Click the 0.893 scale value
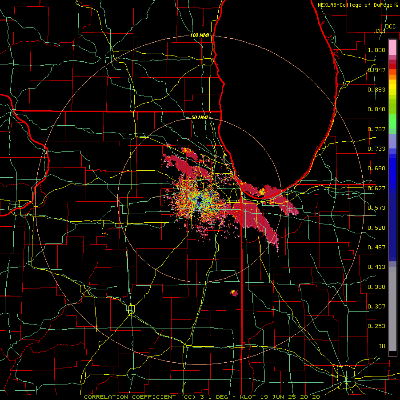Image resolution: width=400 pixels, height=400 pixels. pyautogui.click(x=376, y=89)
